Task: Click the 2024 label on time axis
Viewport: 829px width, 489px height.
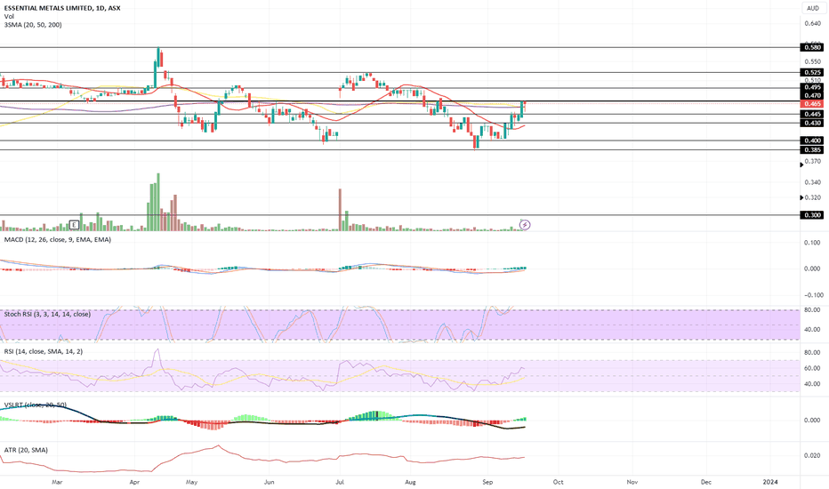Action: (770, 482)
